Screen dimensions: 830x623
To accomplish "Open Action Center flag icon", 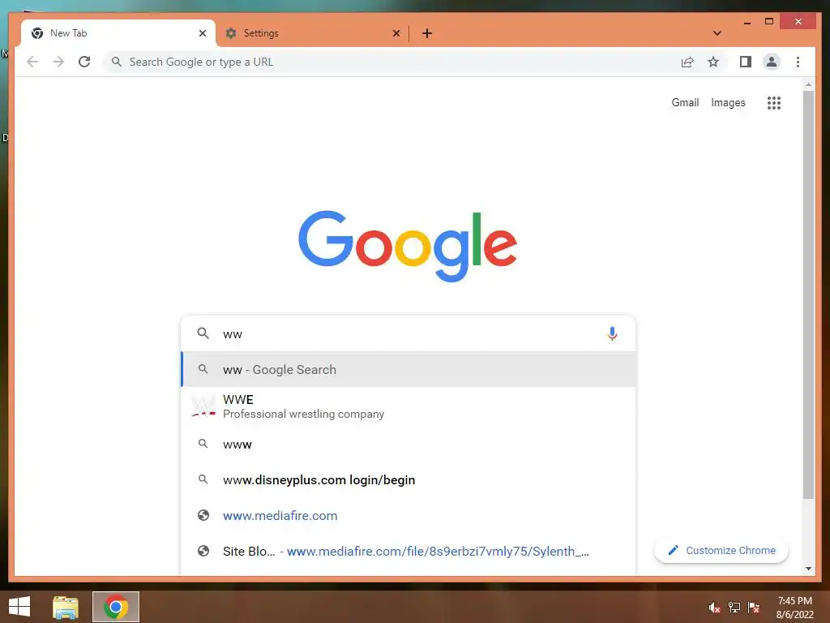I will (754, 608).
